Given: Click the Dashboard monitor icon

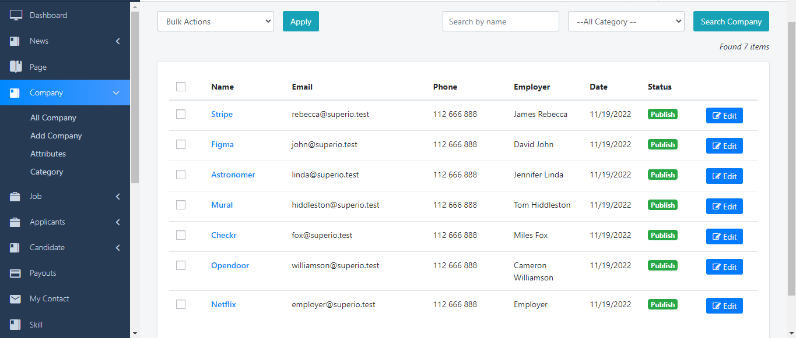Looking at the screenshot, I should [x=16, y=15].
